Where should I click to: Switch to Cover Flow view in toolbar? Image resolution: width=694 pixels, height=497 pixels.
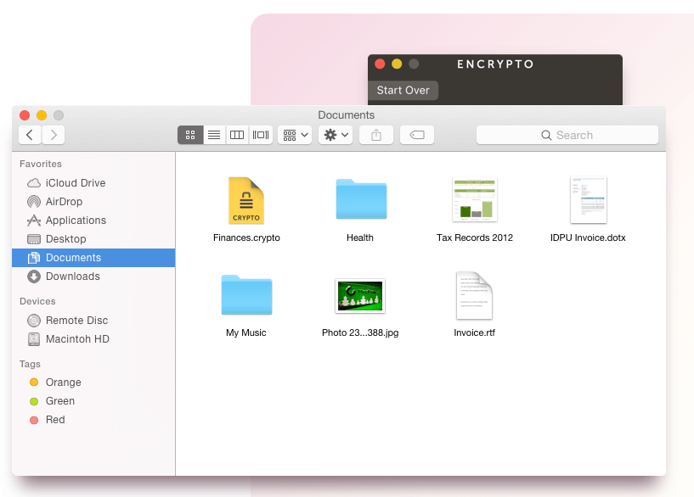[x=261, y=135]
